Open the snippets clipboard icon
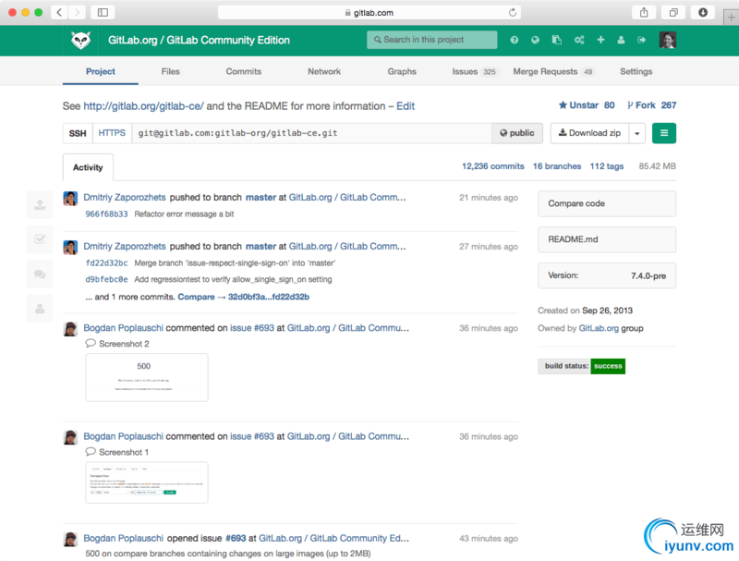This screenshot has height=561, width=739. coord(557,40)
